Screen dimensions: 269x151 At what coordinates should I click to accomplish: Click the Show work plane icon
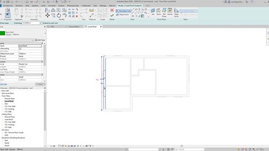pyautogui.click(x=158, y=12)
